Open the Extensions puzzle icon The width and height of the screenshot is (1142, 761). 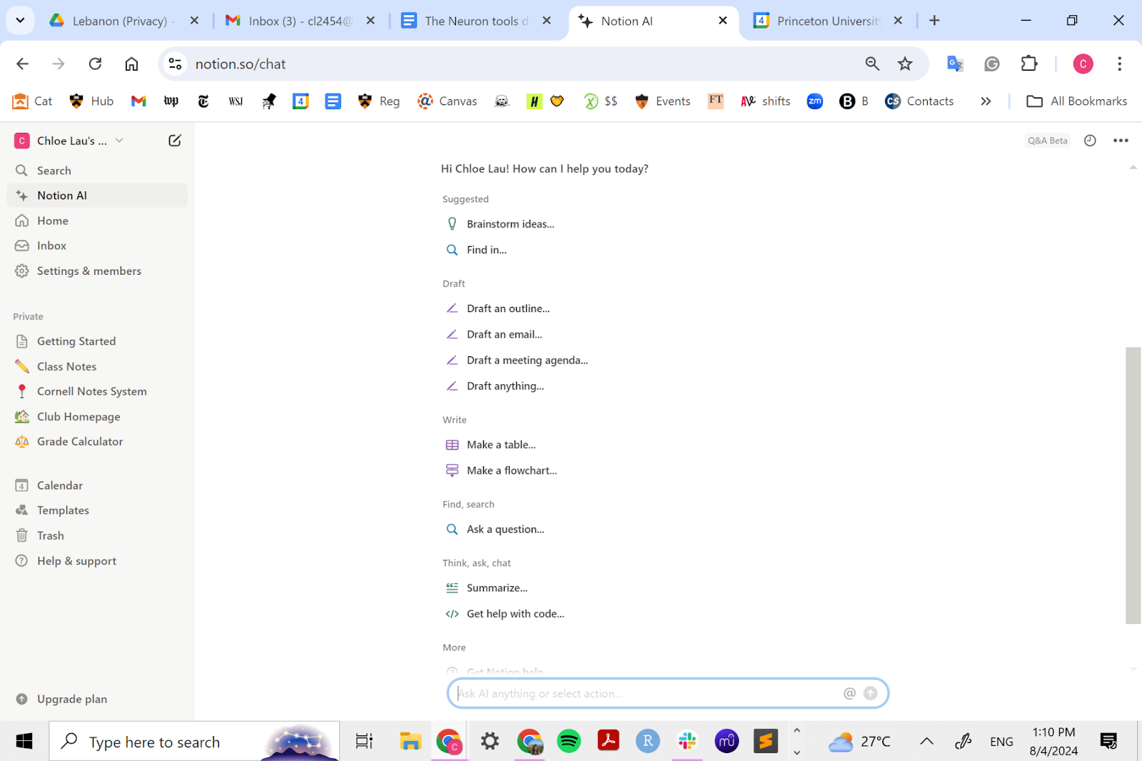coord(1029,64)
